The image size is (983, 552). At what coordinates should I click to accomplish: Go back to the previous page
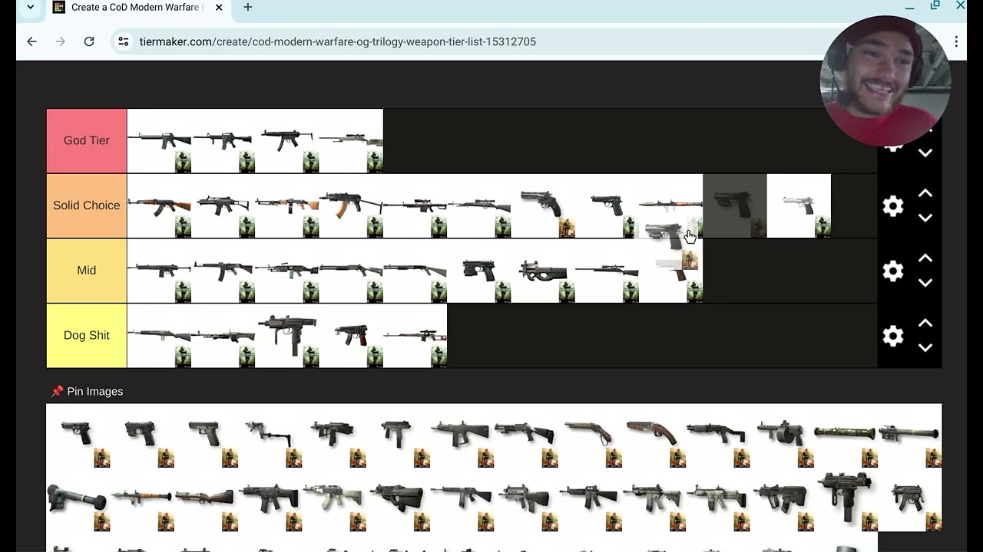click(31, 41)
